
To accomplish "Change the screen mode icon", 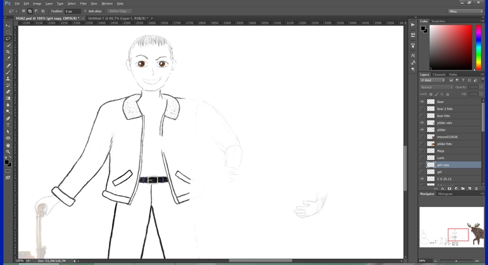I will pos(8,177).
